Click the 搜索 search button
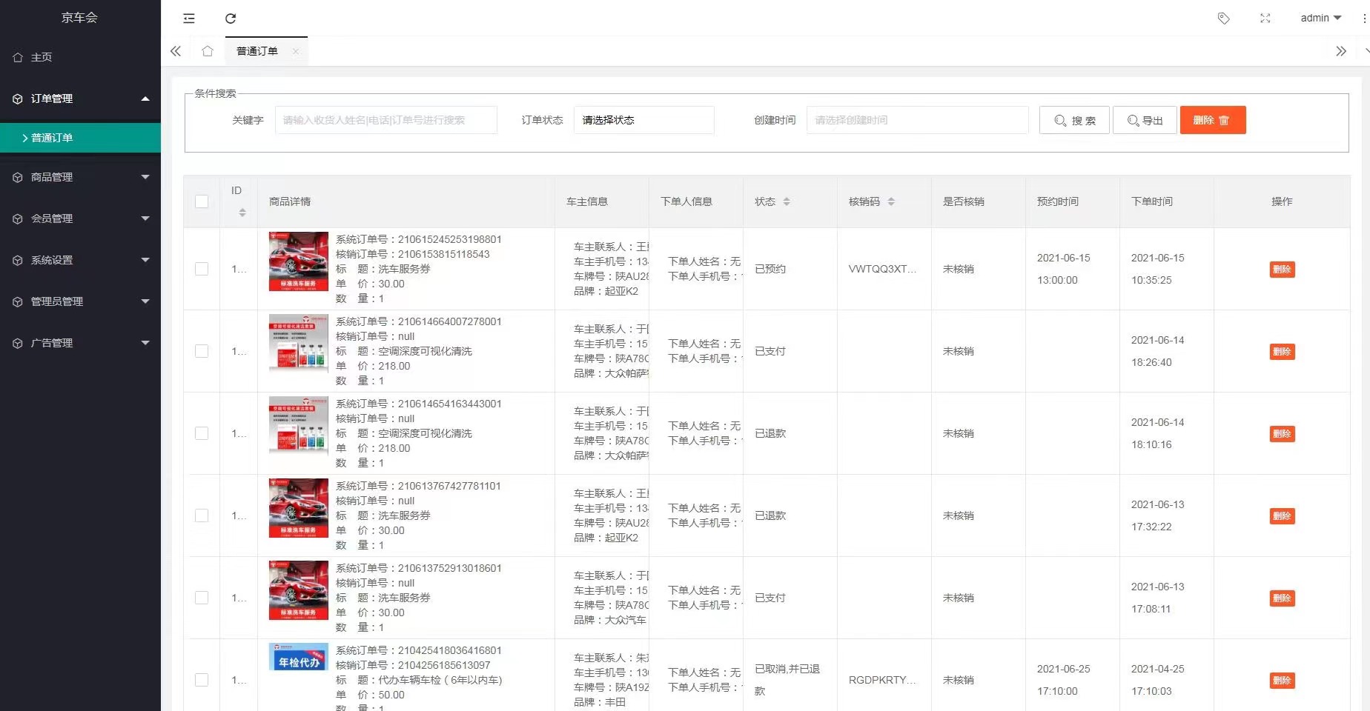 (1074, 120)
